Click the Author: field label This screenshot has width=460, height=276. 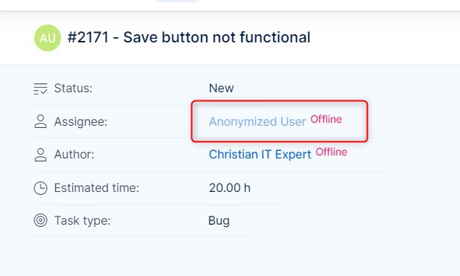click(74, 154)
